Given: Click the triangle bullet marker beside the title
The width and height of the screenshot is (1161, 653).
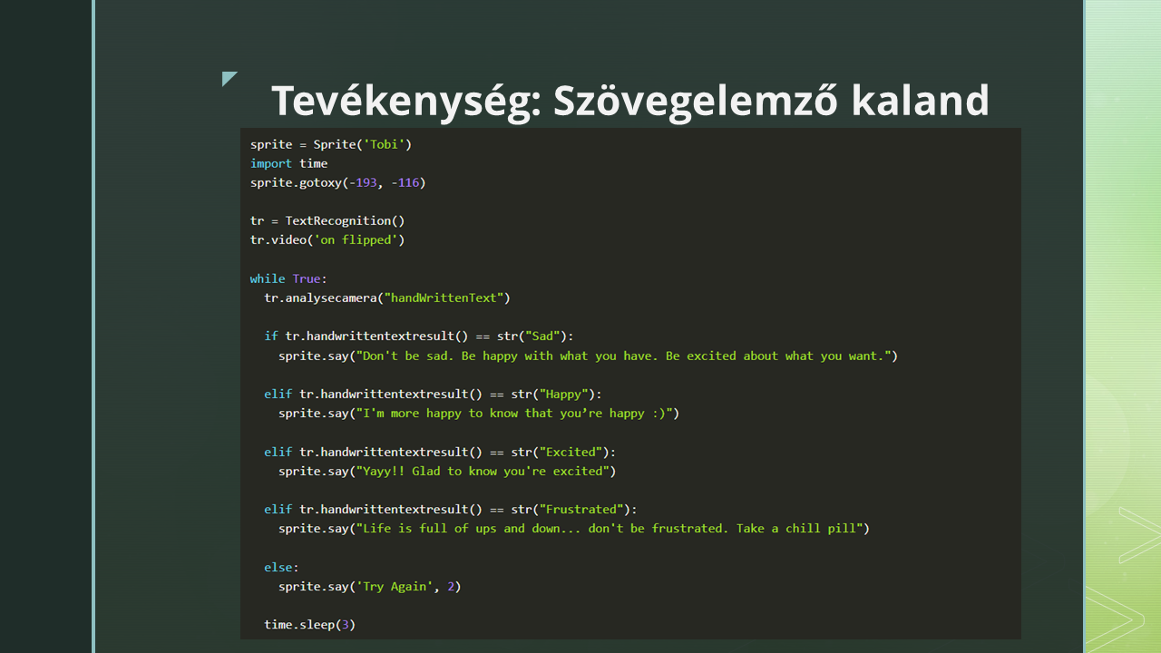Looking at the screenshot, I should click(x=229, y=79).
